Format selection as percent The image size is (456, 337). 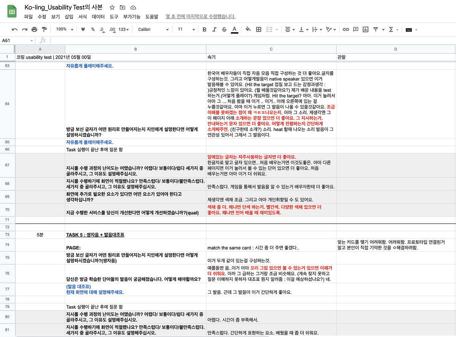click(x=93, y=29)
